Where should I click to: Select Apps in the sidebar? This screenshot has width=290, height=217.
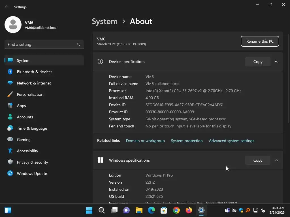(44, 106)
